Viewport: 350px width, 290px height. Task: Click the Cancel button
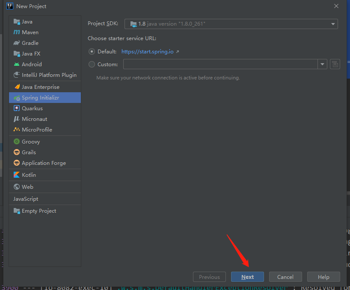click(285, 277)
